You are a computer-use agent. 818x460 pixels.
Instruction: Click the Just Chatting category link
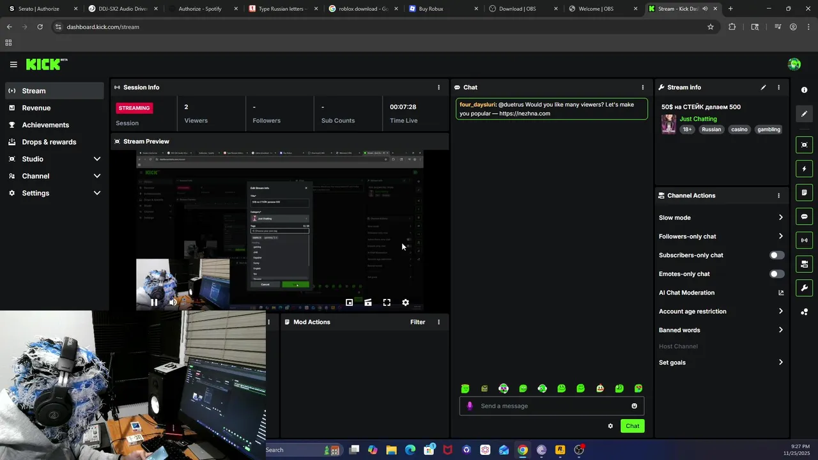(x=698, y=119)
